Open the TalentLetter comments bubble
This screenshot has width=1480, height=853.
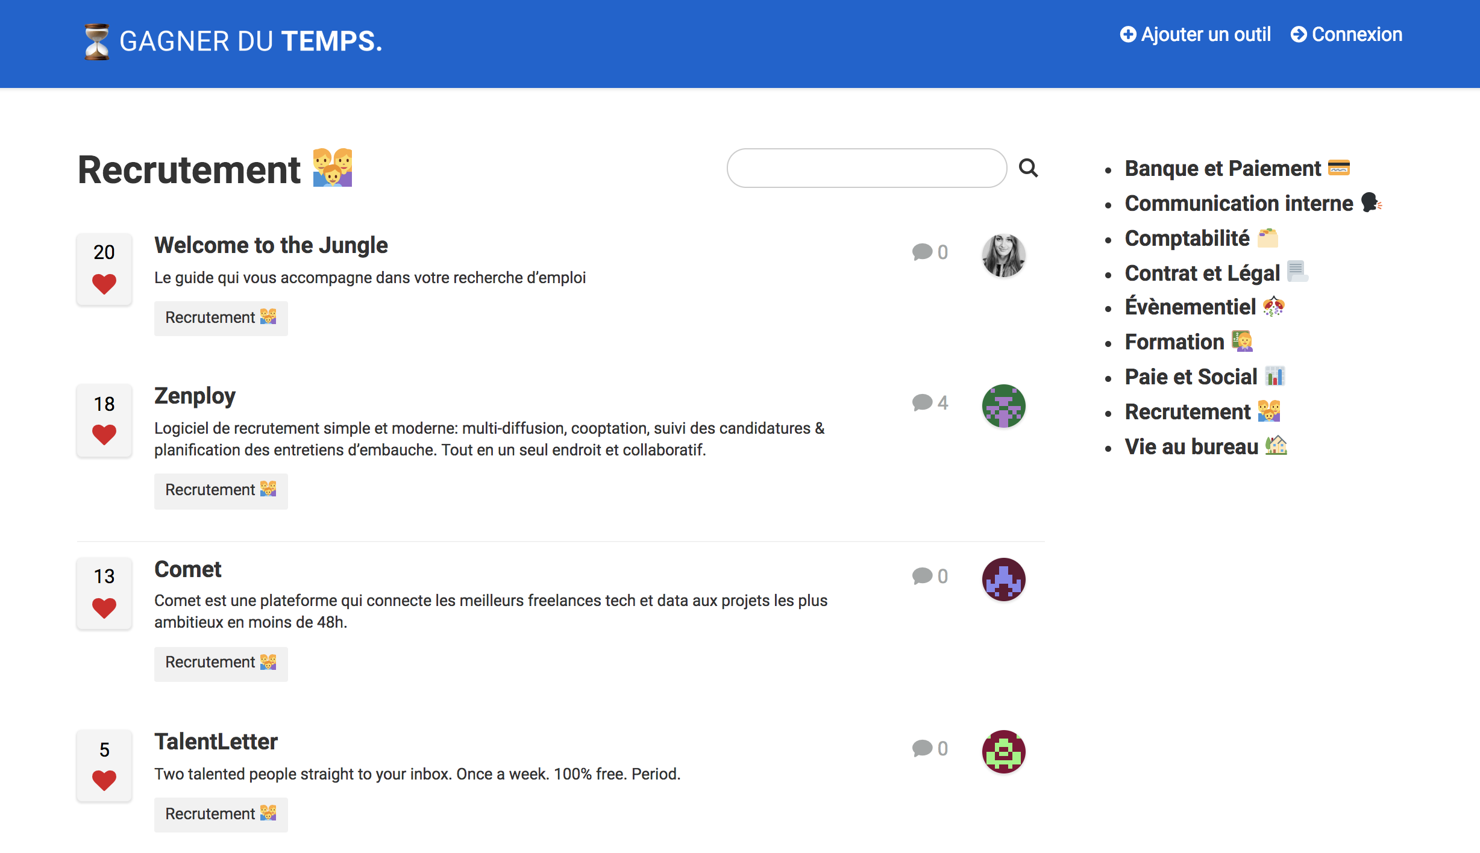tap(923, 748)
